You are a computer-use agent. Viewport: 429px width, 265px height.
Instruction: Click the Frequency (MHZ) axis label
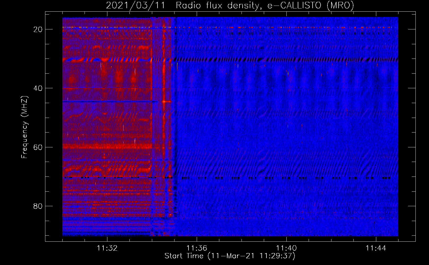point(24,127)
